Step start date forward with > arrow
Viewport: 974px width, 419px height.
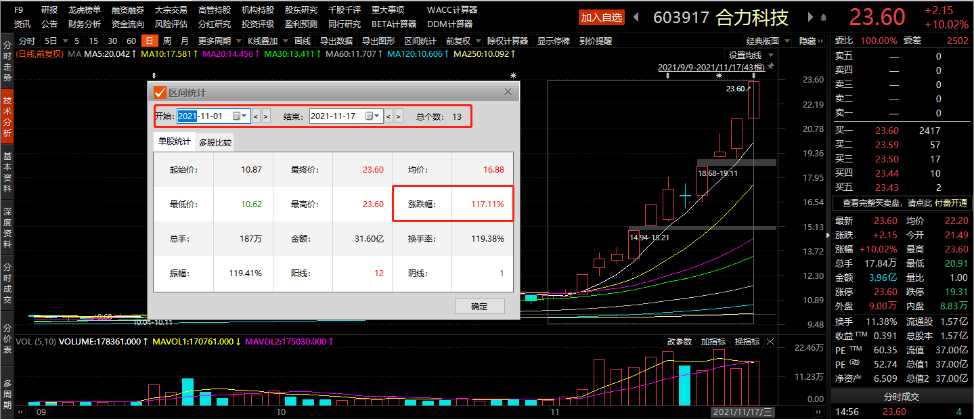[x=266, y=116]
